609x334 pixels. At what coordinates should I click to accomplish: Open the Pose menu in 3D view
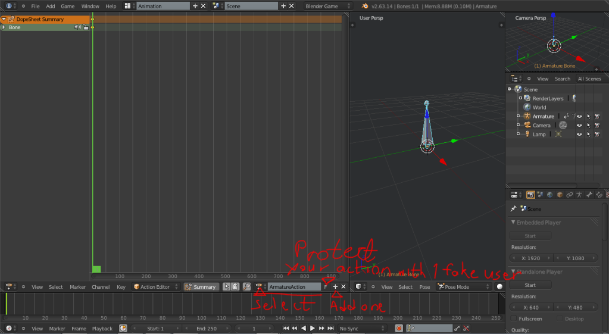click(x=424, y=287)
